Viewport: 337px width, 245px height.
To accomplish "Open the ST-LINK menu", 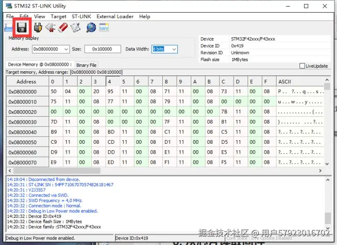I will coord(81,16).
